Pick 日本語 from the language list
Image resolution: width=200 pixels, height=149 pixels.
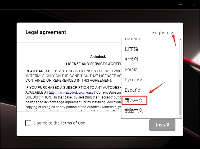[x=131, y=49]
